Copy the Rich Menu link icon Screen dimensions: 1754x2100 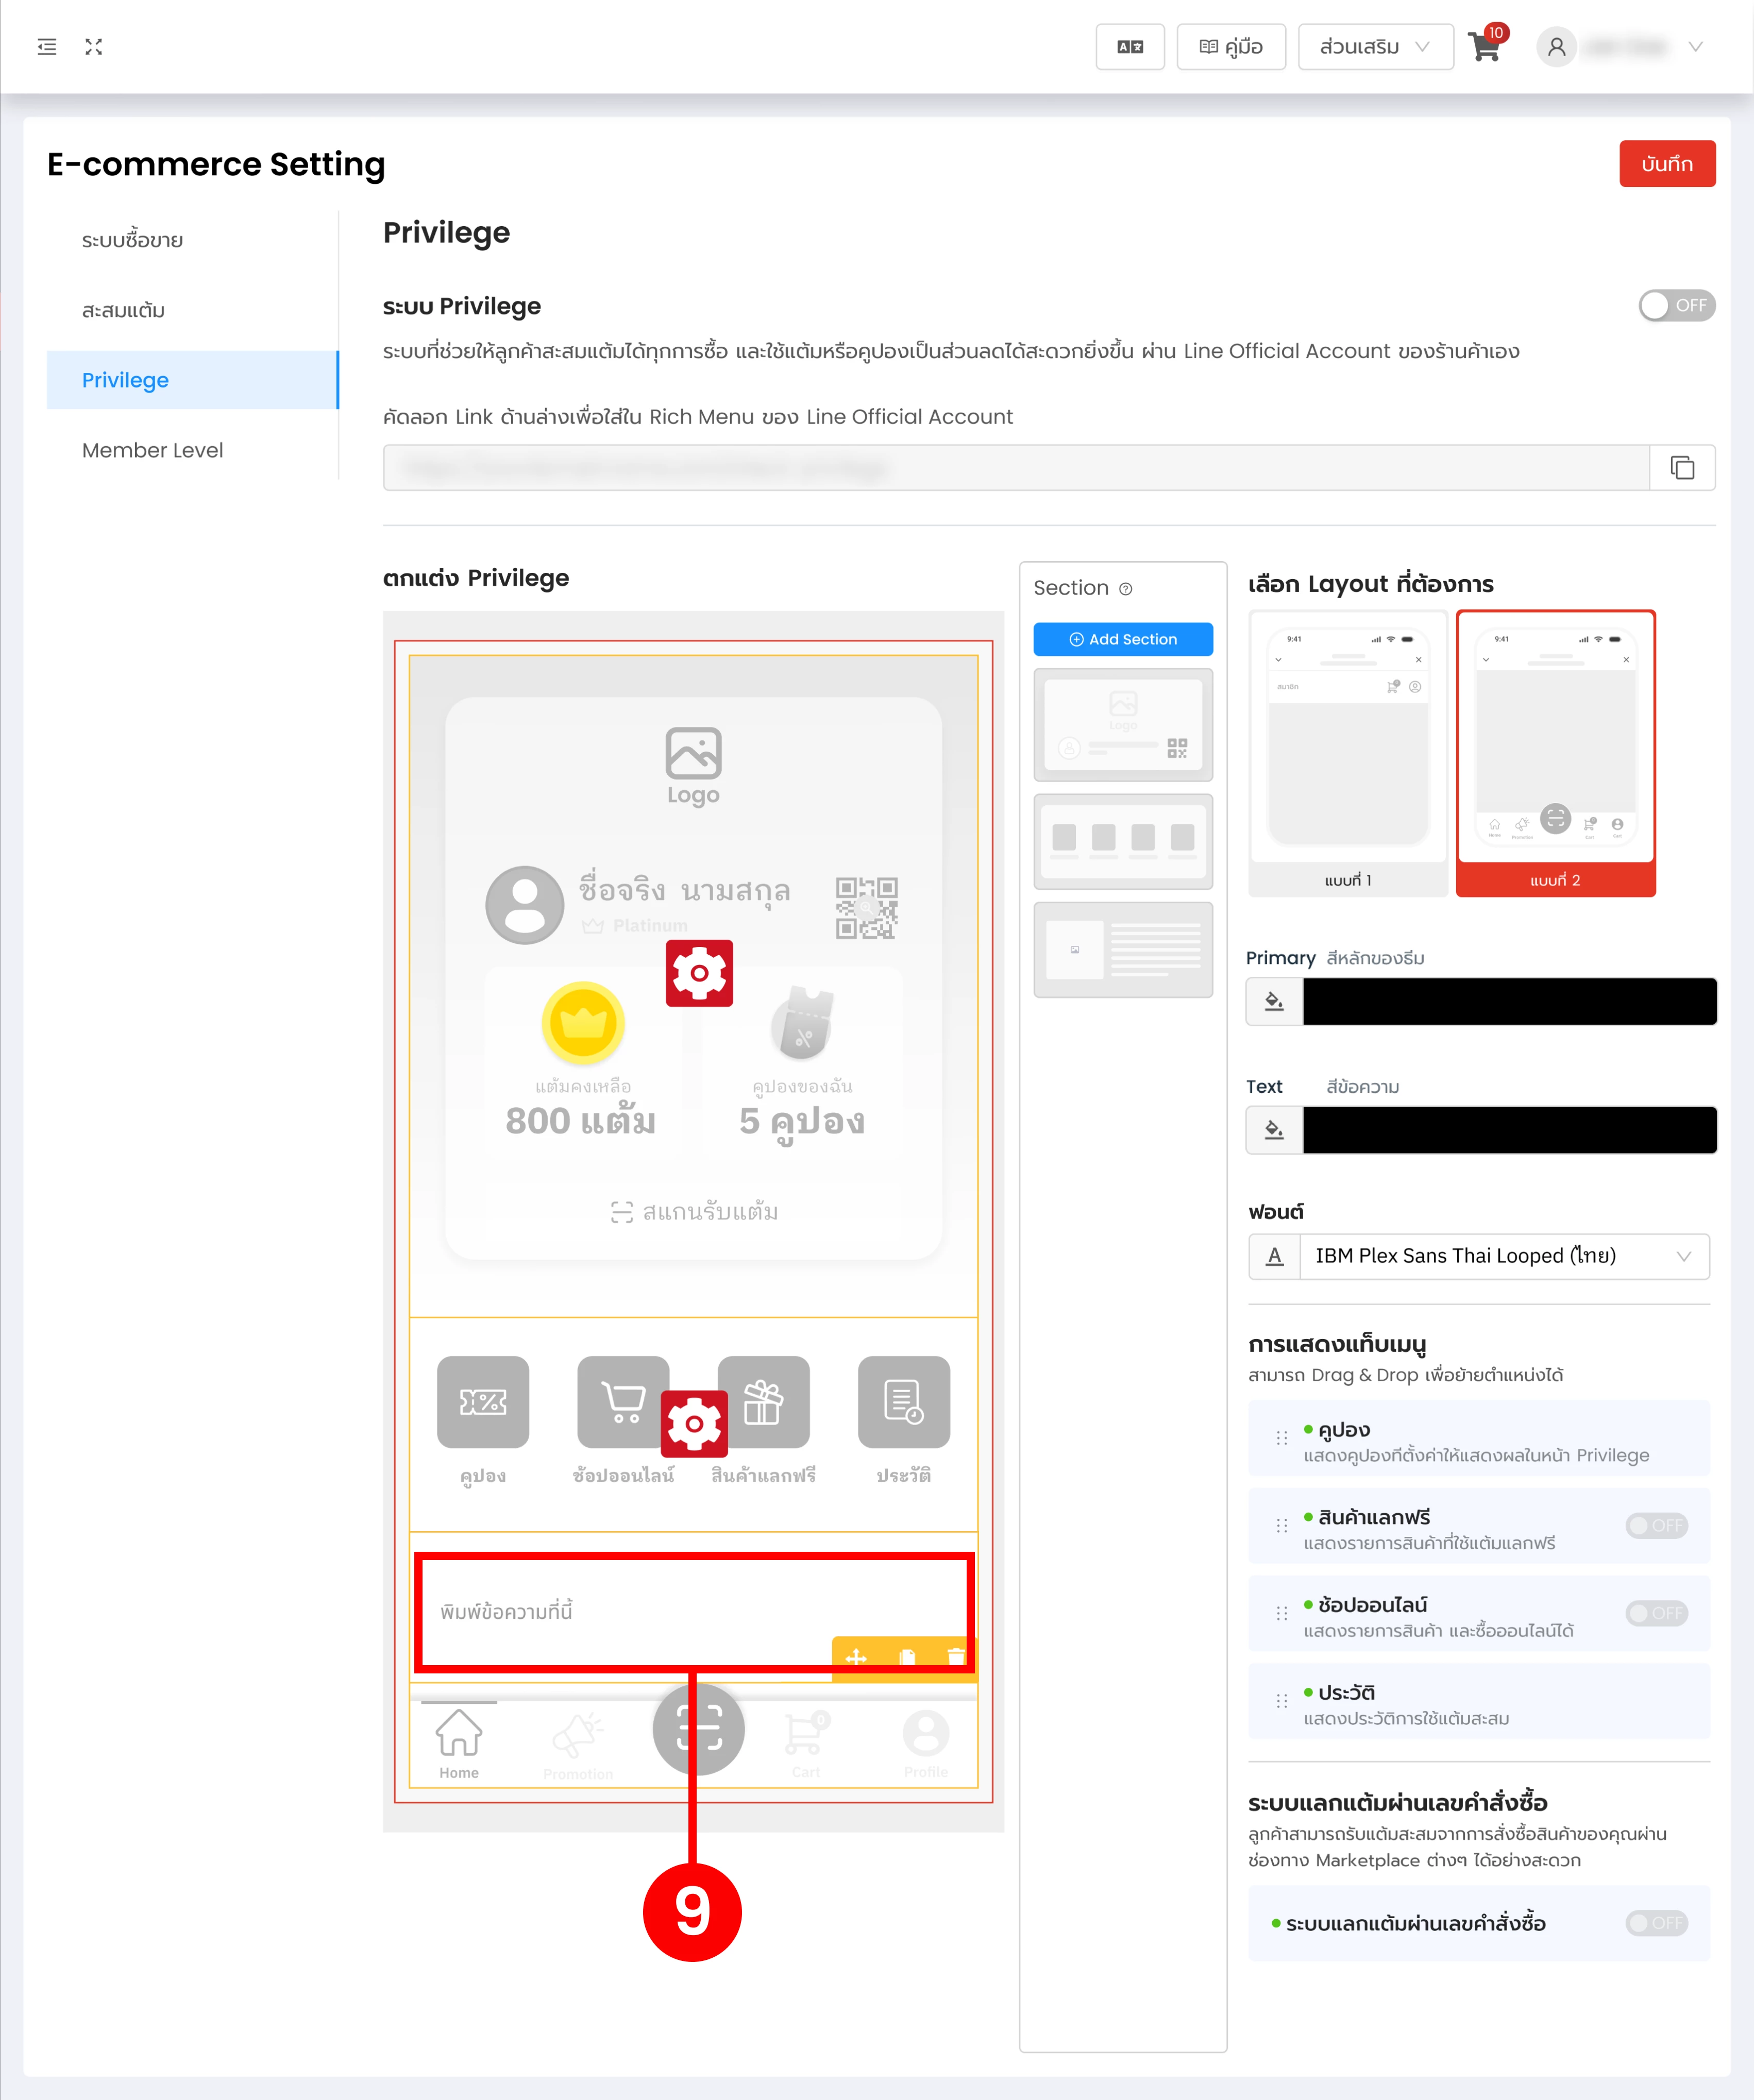click(1682, 468)
